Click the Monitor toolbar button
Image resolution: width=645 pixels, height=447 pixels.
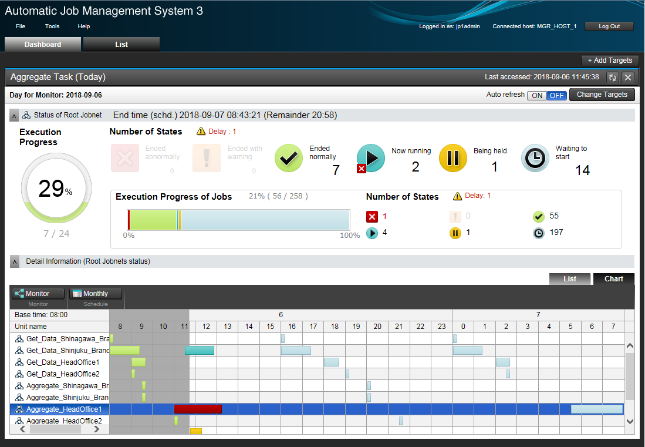[38, 294]
